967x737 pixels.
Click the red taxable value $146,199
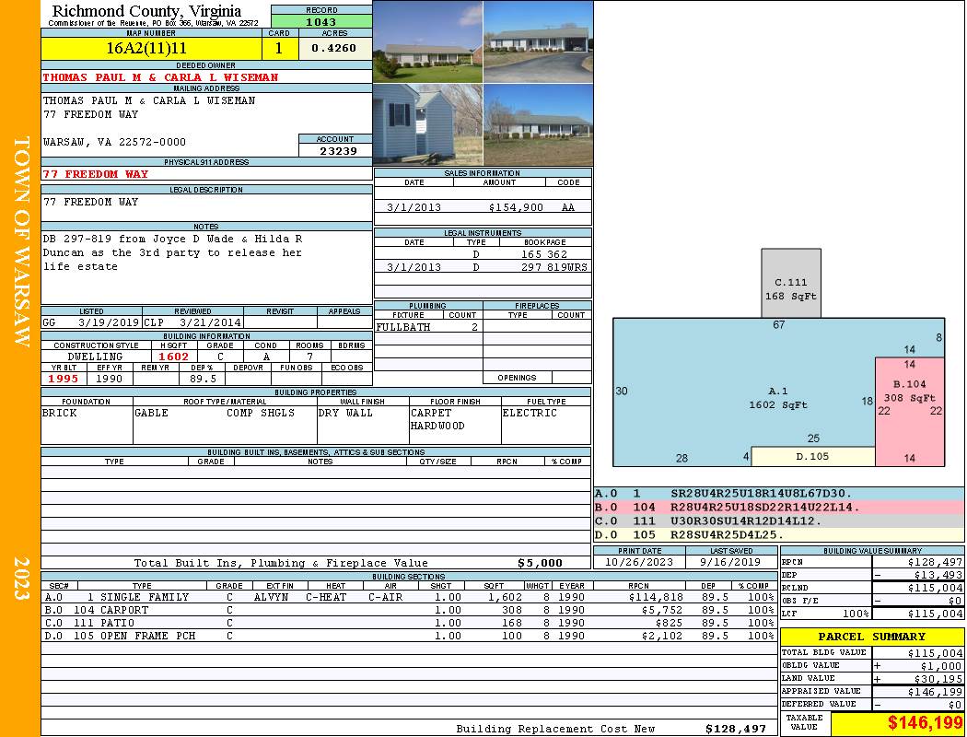tap(925, 722)
